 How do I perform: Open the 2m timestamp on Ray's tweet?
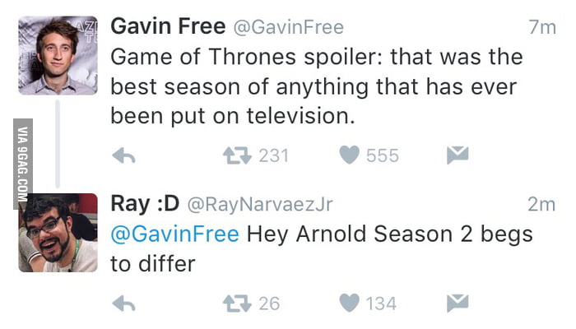tap(541, 203)
